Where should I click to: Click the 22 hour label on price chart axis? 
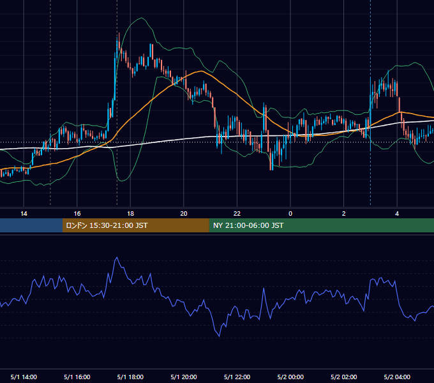(x=237, y=214)
